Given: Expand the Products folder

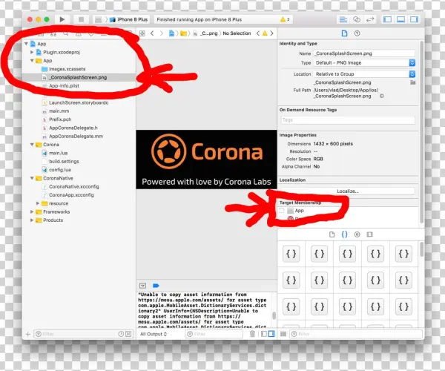Looking at the screenshot, I should click(32, 220).
